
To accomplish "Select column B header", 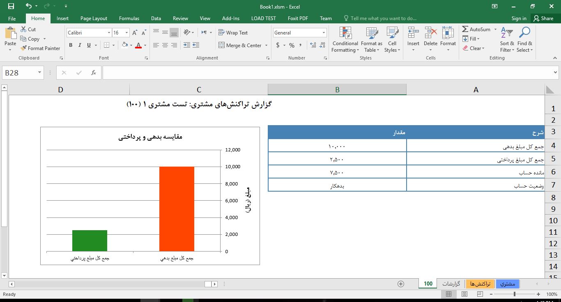I will (x=337, y=90).
